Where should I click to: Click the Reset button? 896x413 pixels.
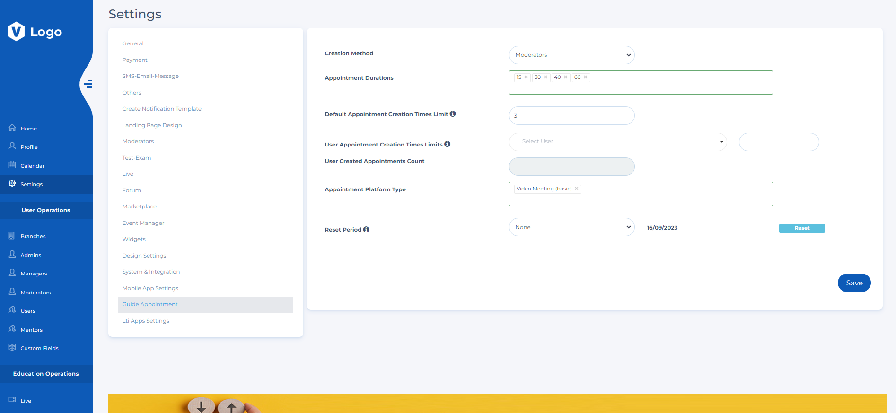coord(801,228)
